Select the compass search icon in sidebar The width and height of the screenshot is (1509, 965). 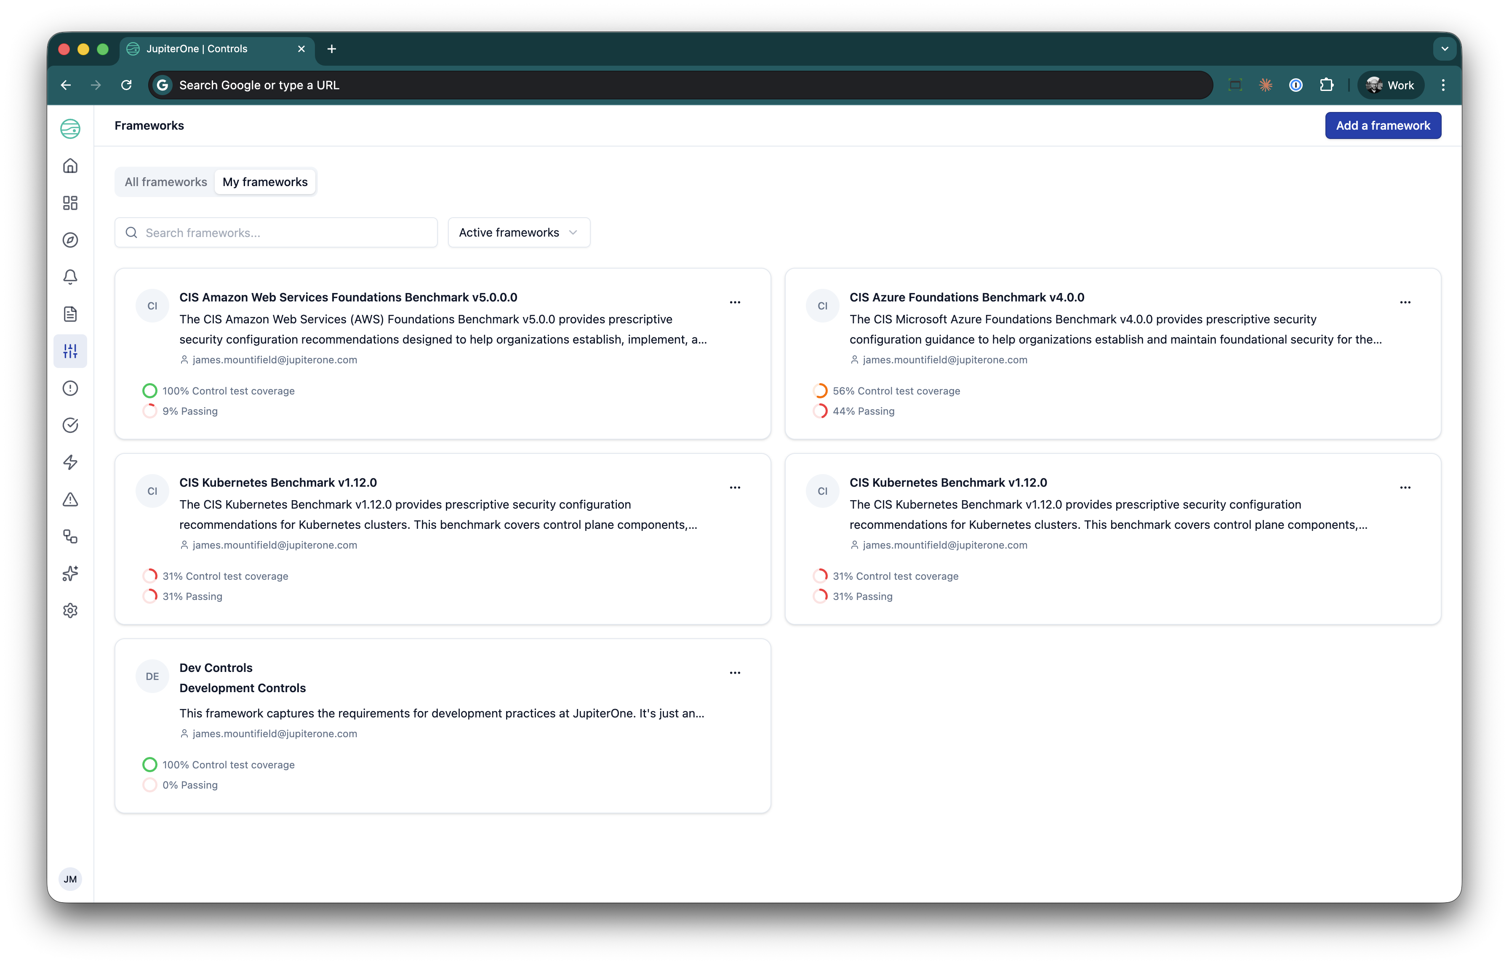coord(70,240)
